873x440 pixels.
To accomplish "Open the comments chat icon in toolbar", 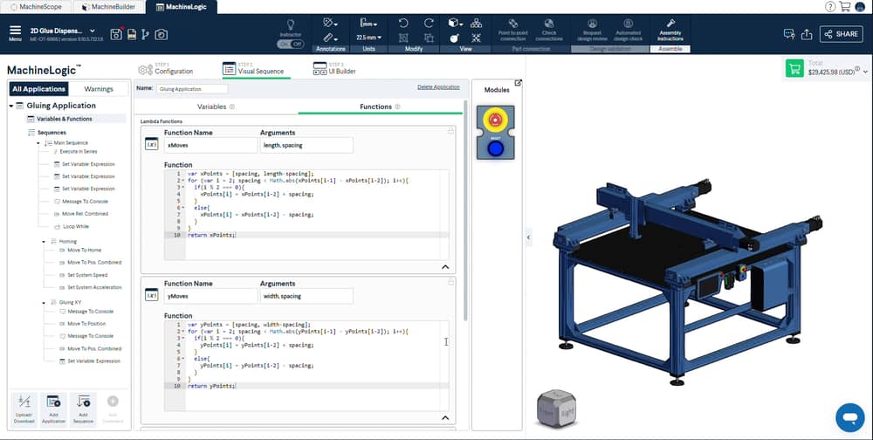I will coord(789,34).
